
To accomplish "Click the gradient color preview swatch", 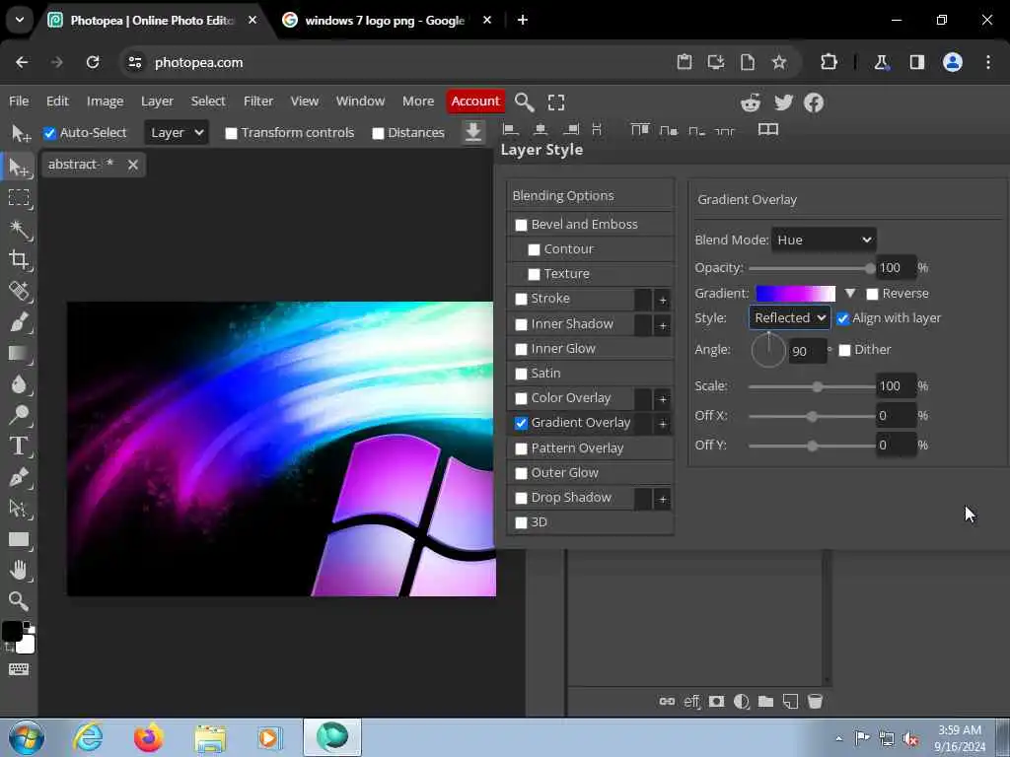I will (796, 294).
